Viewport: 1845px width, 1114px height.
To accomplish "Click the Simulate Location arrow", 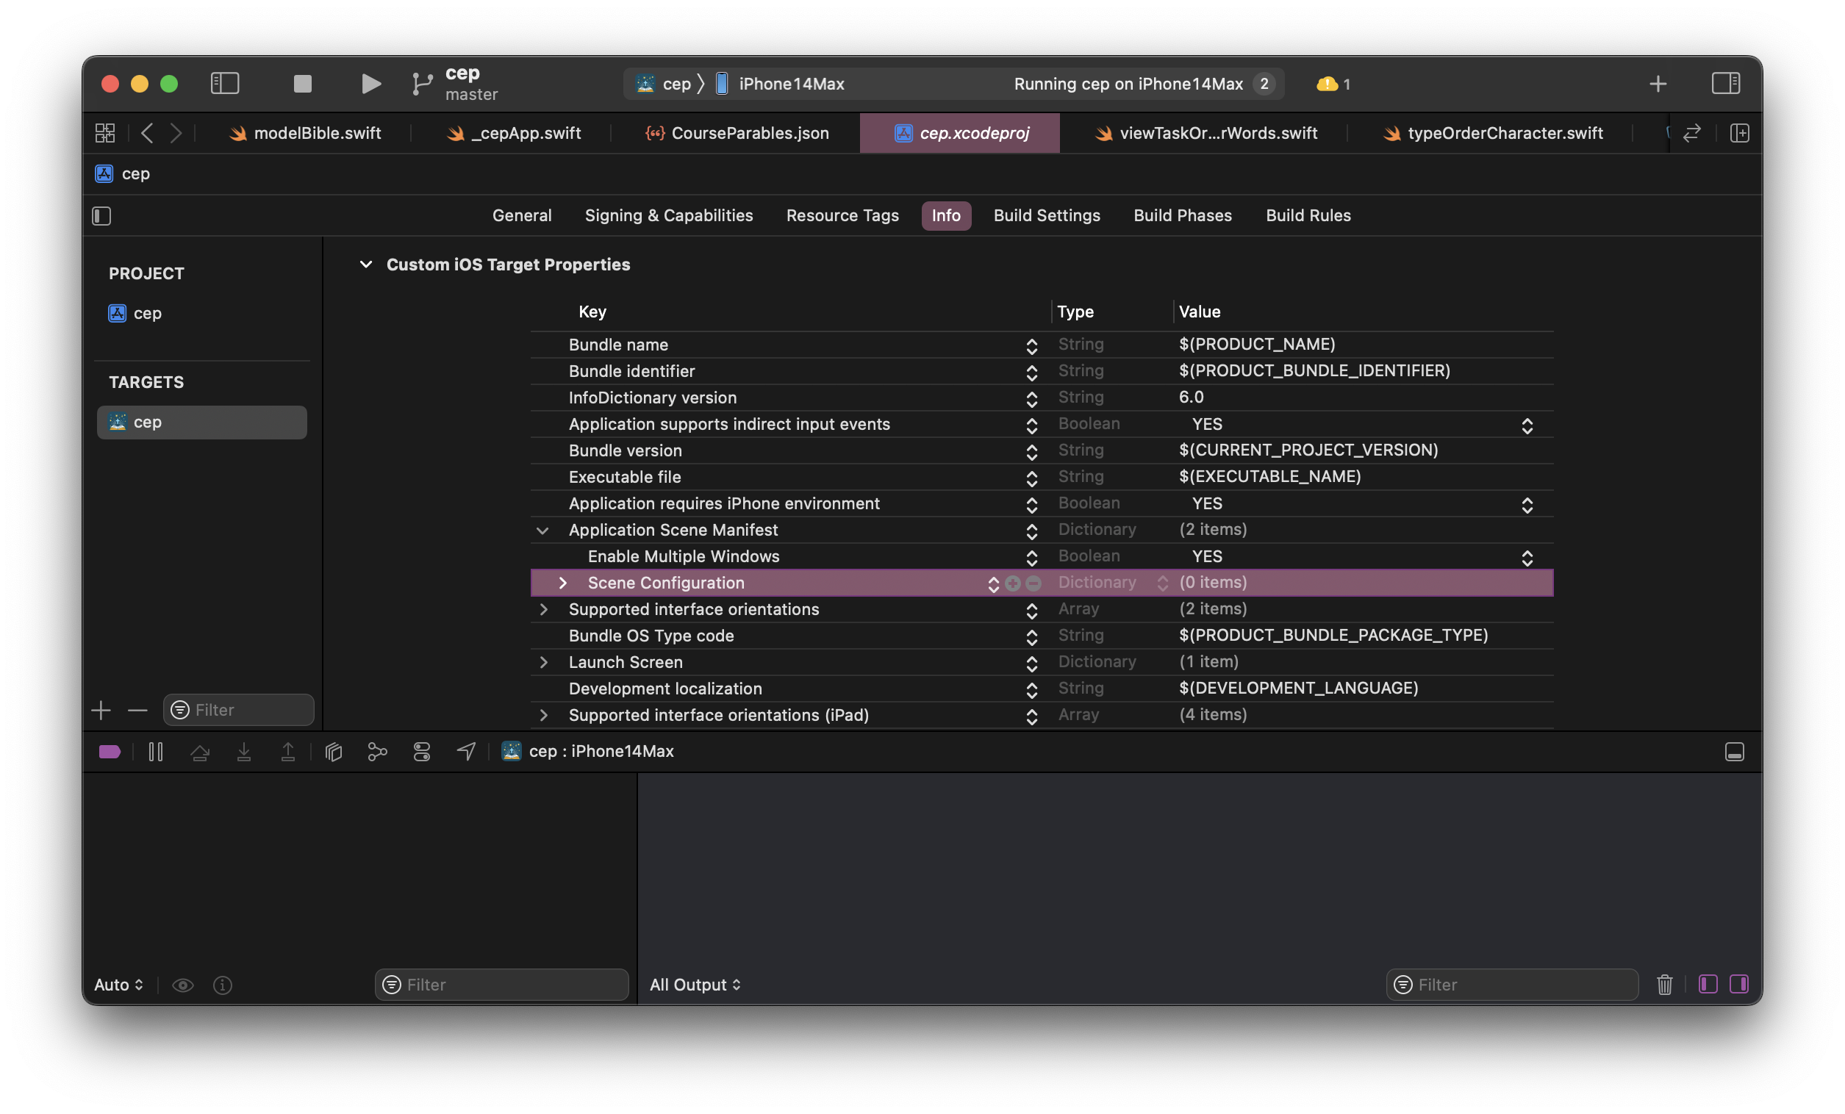I will click(x=467, y=751).
